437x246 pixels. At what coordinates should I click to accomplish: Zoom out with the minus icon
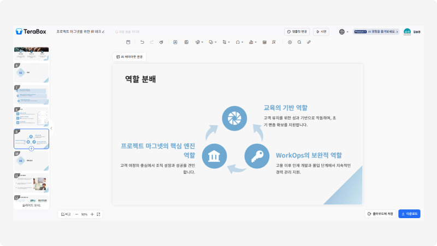click(x=76, y=214)
